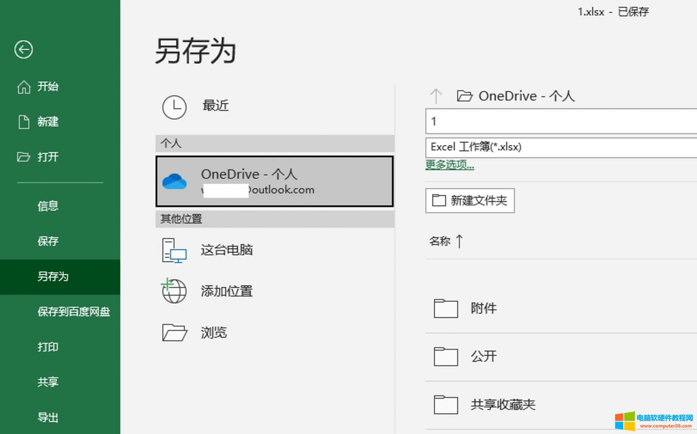Click 保存到百度网盘 in the sidebar
The height and width of the screenshot is (434, 697).
click(74, 312)
